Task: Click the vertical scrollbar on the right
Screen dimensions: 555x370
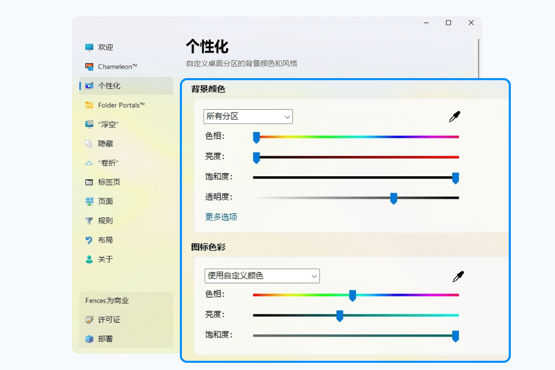Action: [479, 57]
